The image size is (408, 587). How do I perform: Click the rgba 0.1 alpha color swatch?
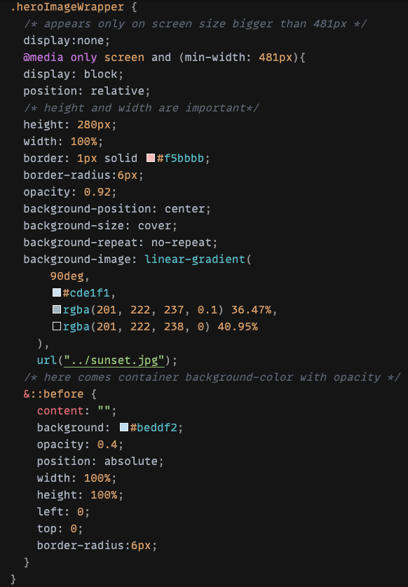(57, 309)
